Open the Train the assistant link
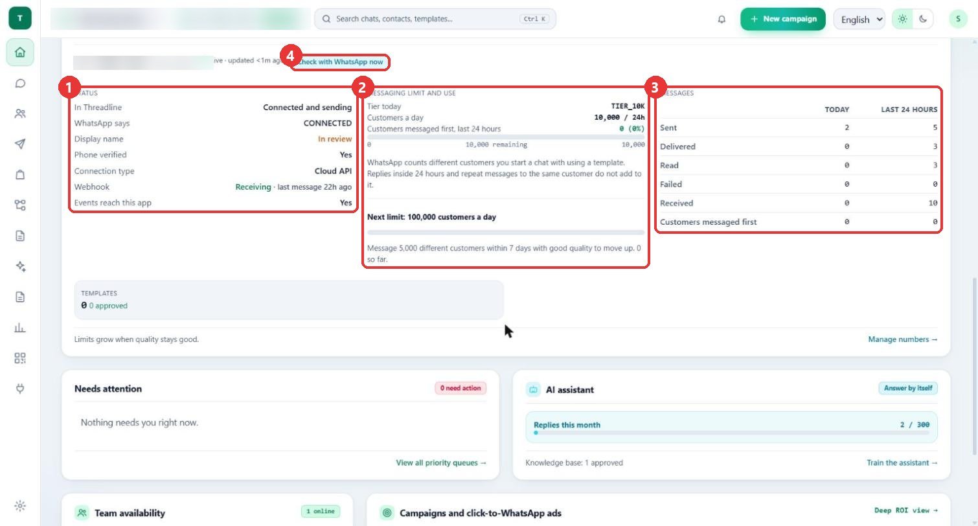This screenshot has height=526, width=978. point(902,463)
